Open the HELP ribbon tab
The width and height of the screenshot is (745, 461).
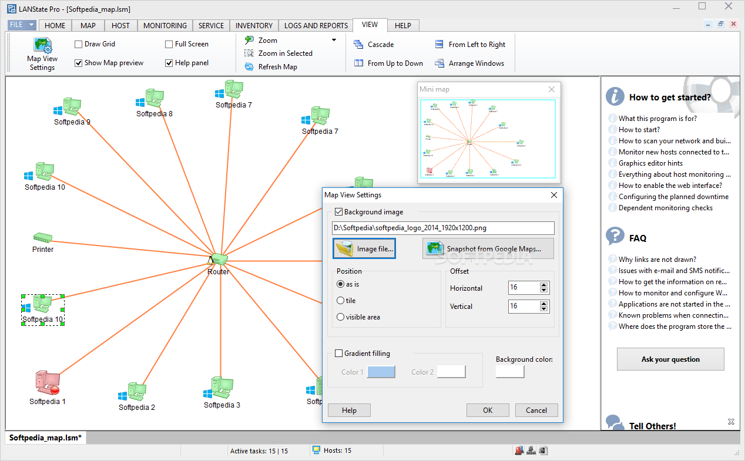(403, 25)
